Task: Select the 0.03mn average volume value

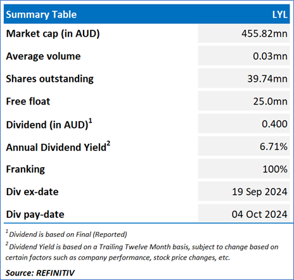Action: pos(270,56)
